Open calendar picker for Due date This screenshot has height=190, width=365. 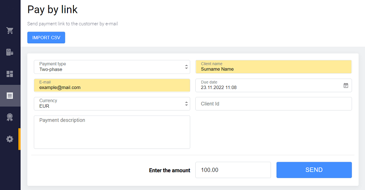click(346, 85)
